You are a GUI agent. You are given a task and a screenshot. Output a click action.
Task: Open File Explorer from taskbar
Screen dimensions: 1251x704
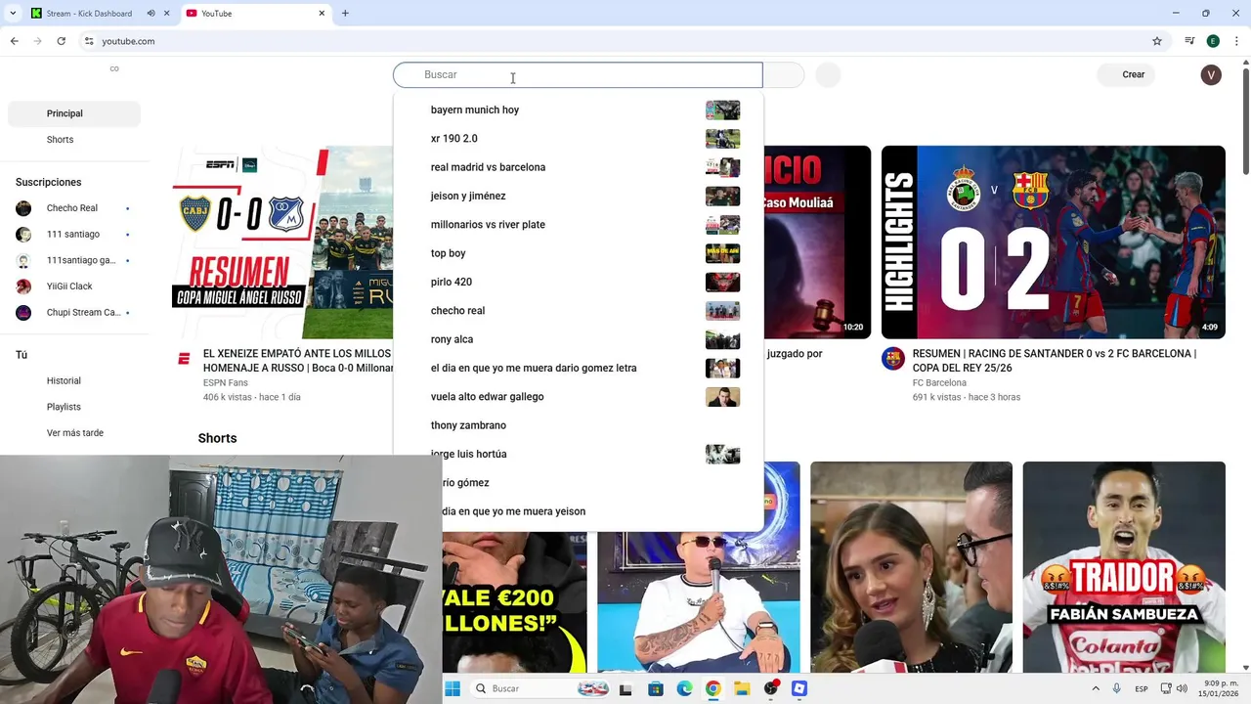point(742,688)
